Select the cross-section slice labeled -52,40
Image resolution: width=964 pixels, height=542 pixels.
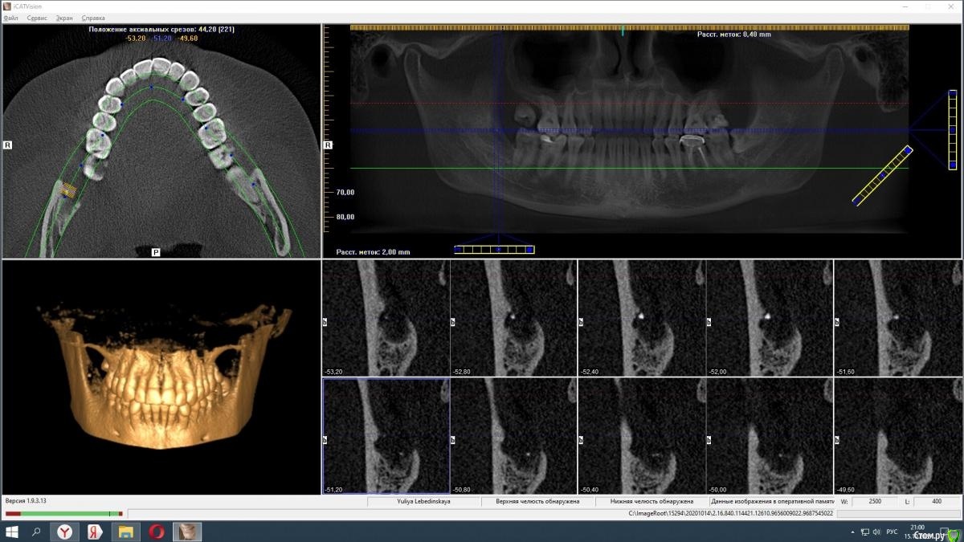pos(642,319)
